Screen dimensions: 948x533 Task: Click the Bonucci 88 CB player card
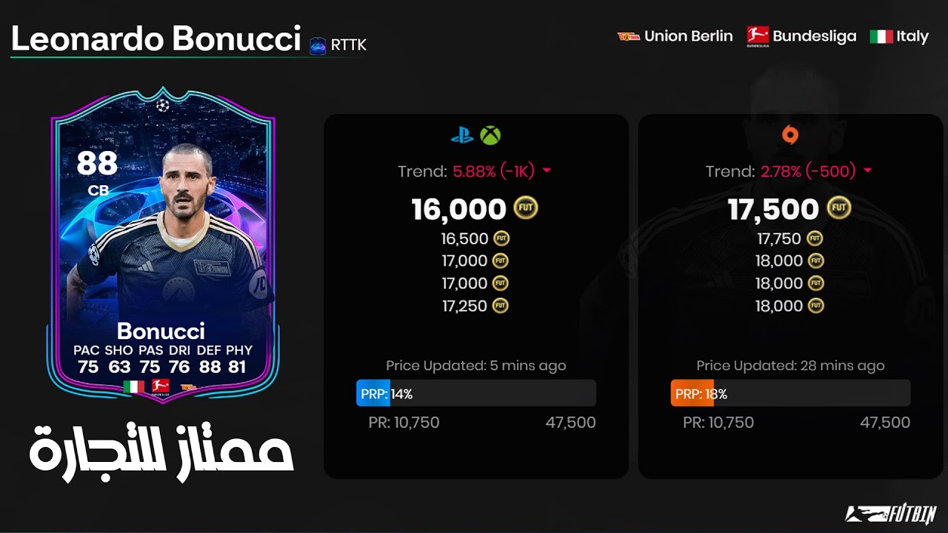[162, 246]
